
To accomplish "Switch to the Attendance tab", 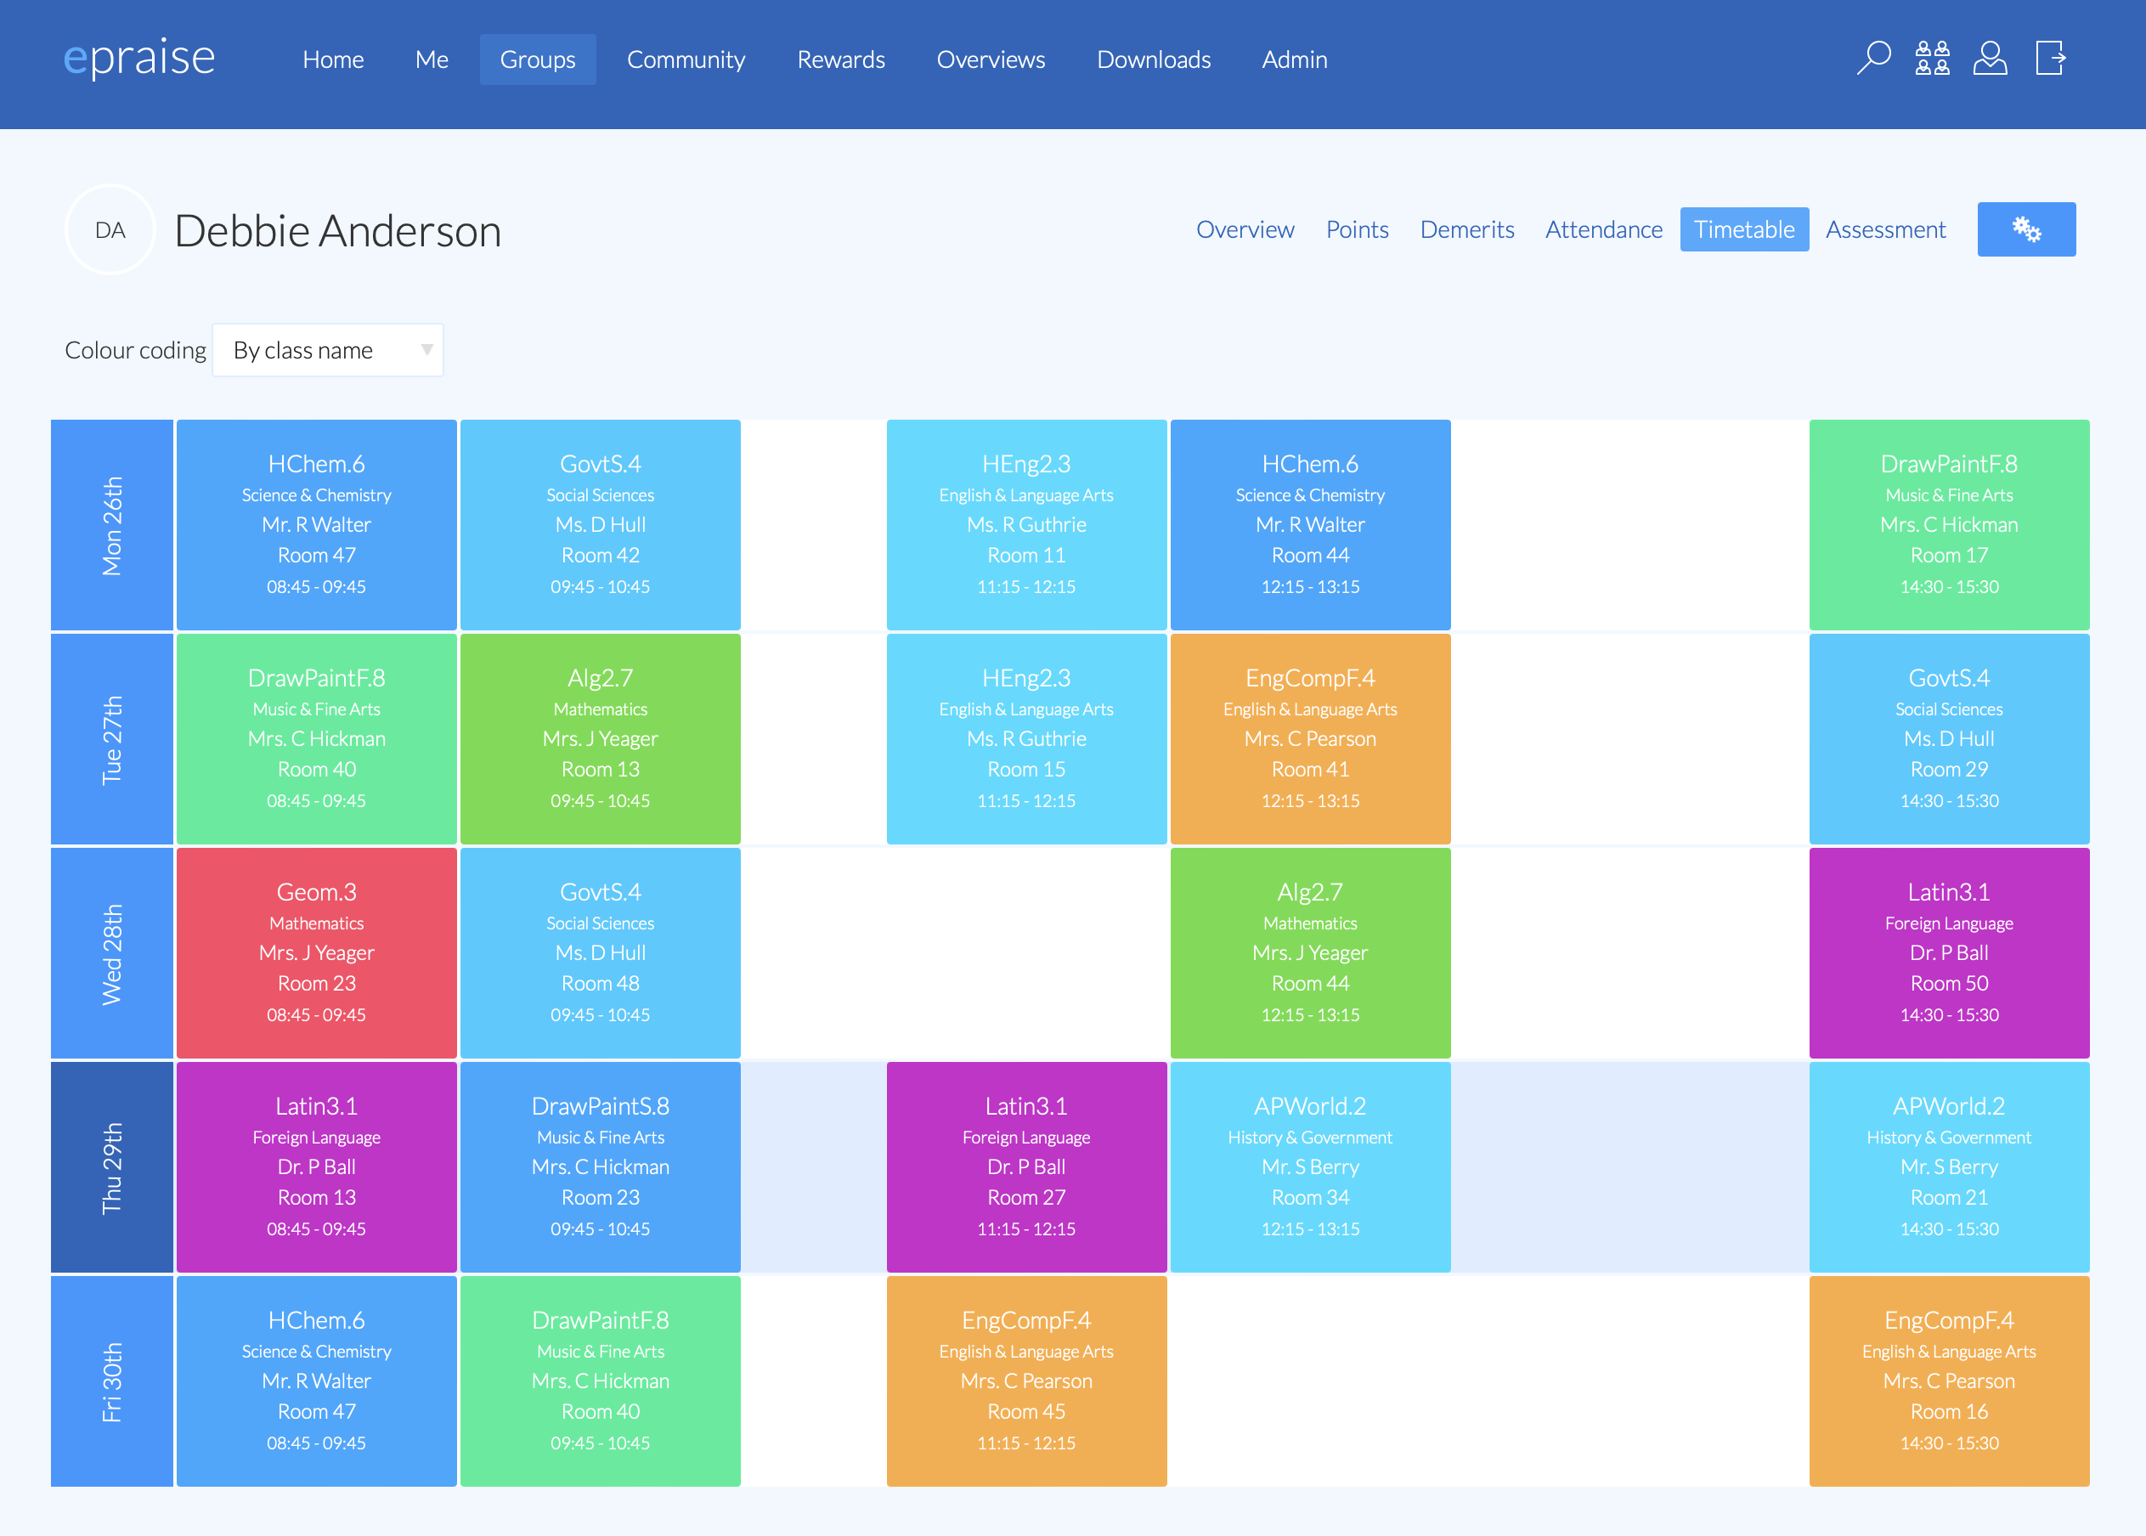I will [1603, 230].
